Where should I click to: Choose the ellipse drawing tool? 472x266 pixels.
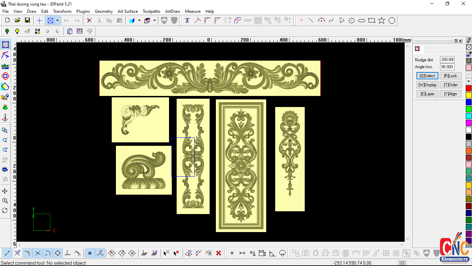361,20
